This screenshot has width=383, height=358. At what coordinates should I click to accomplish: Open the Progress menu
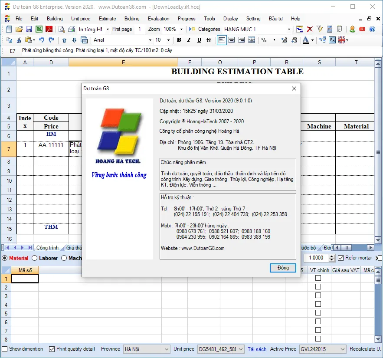coord(187,19)
